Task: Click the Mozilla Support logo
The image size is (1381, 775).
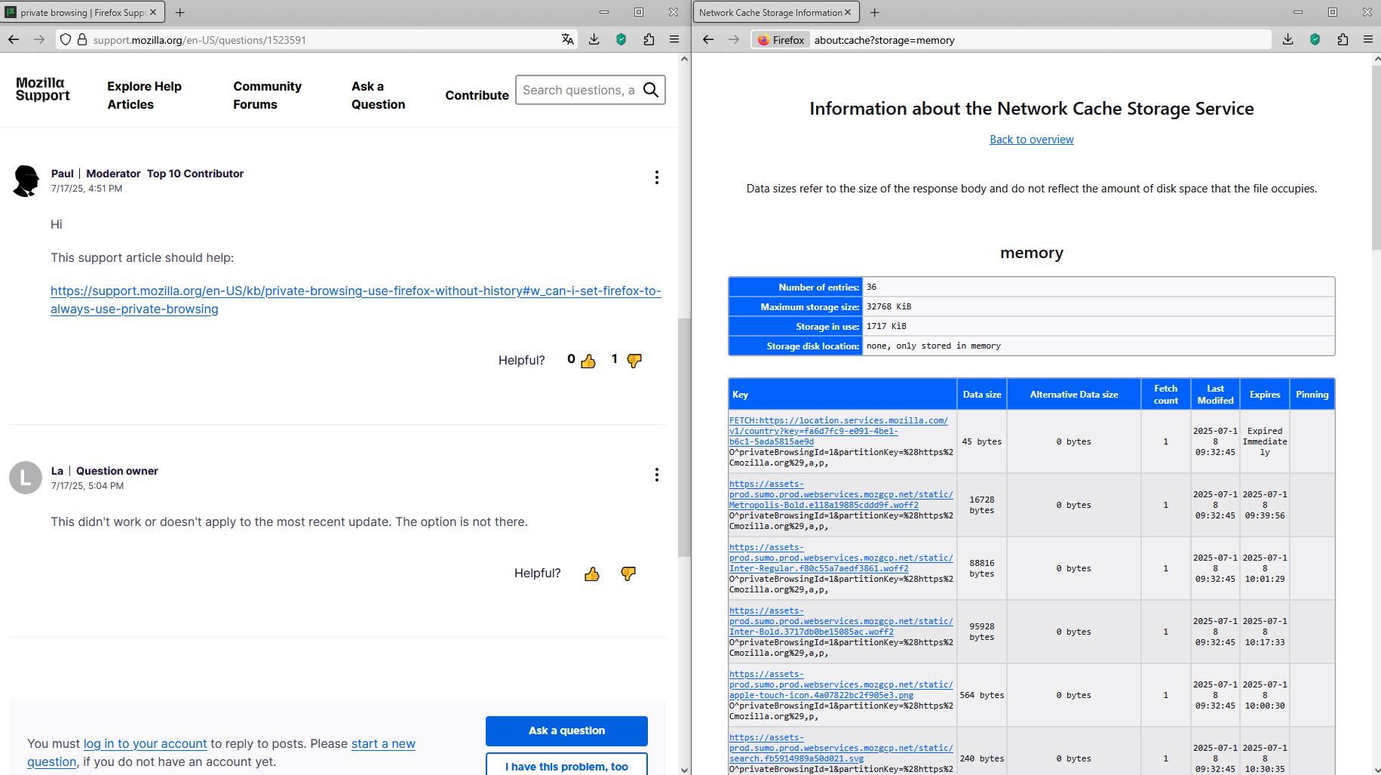Action: coord(43,89)
